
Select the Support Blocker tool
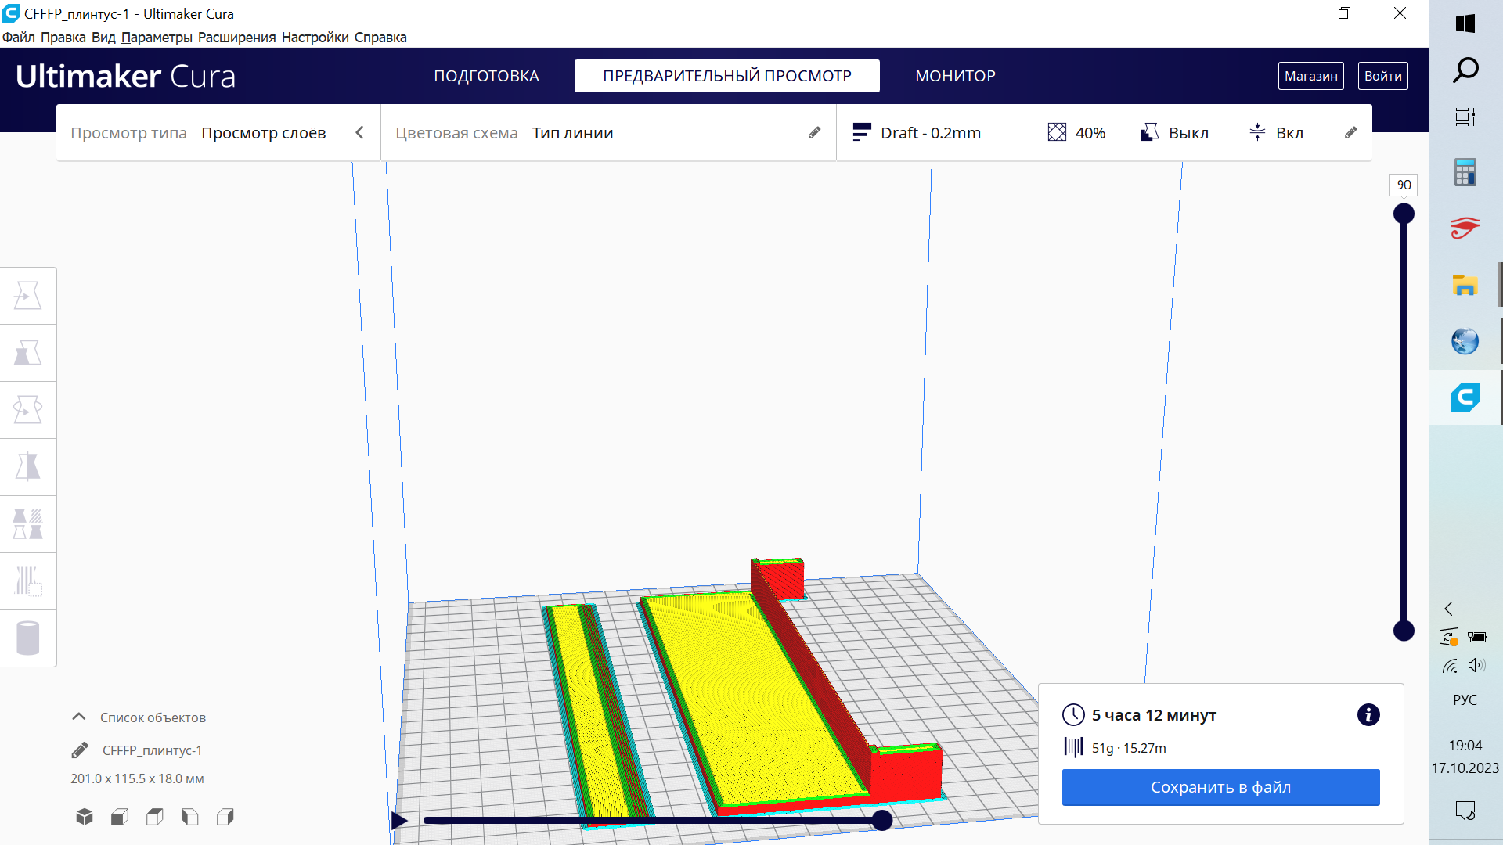pyautogui.click(x=28, y=581)
